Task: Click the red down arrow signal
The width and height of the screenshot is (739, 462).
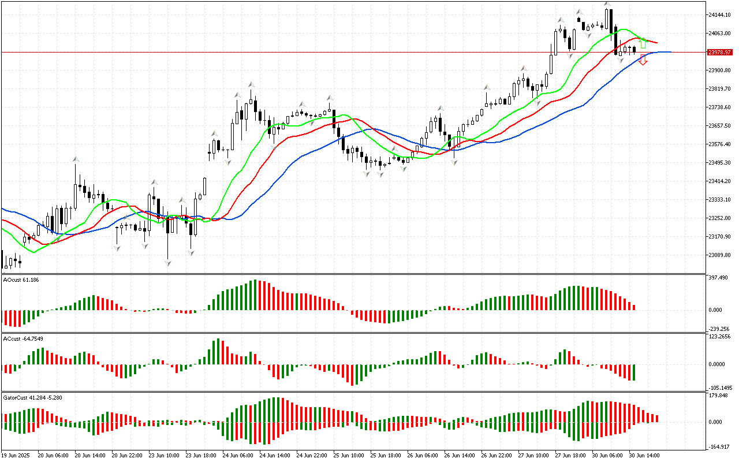Action: (x=643, y=60)
